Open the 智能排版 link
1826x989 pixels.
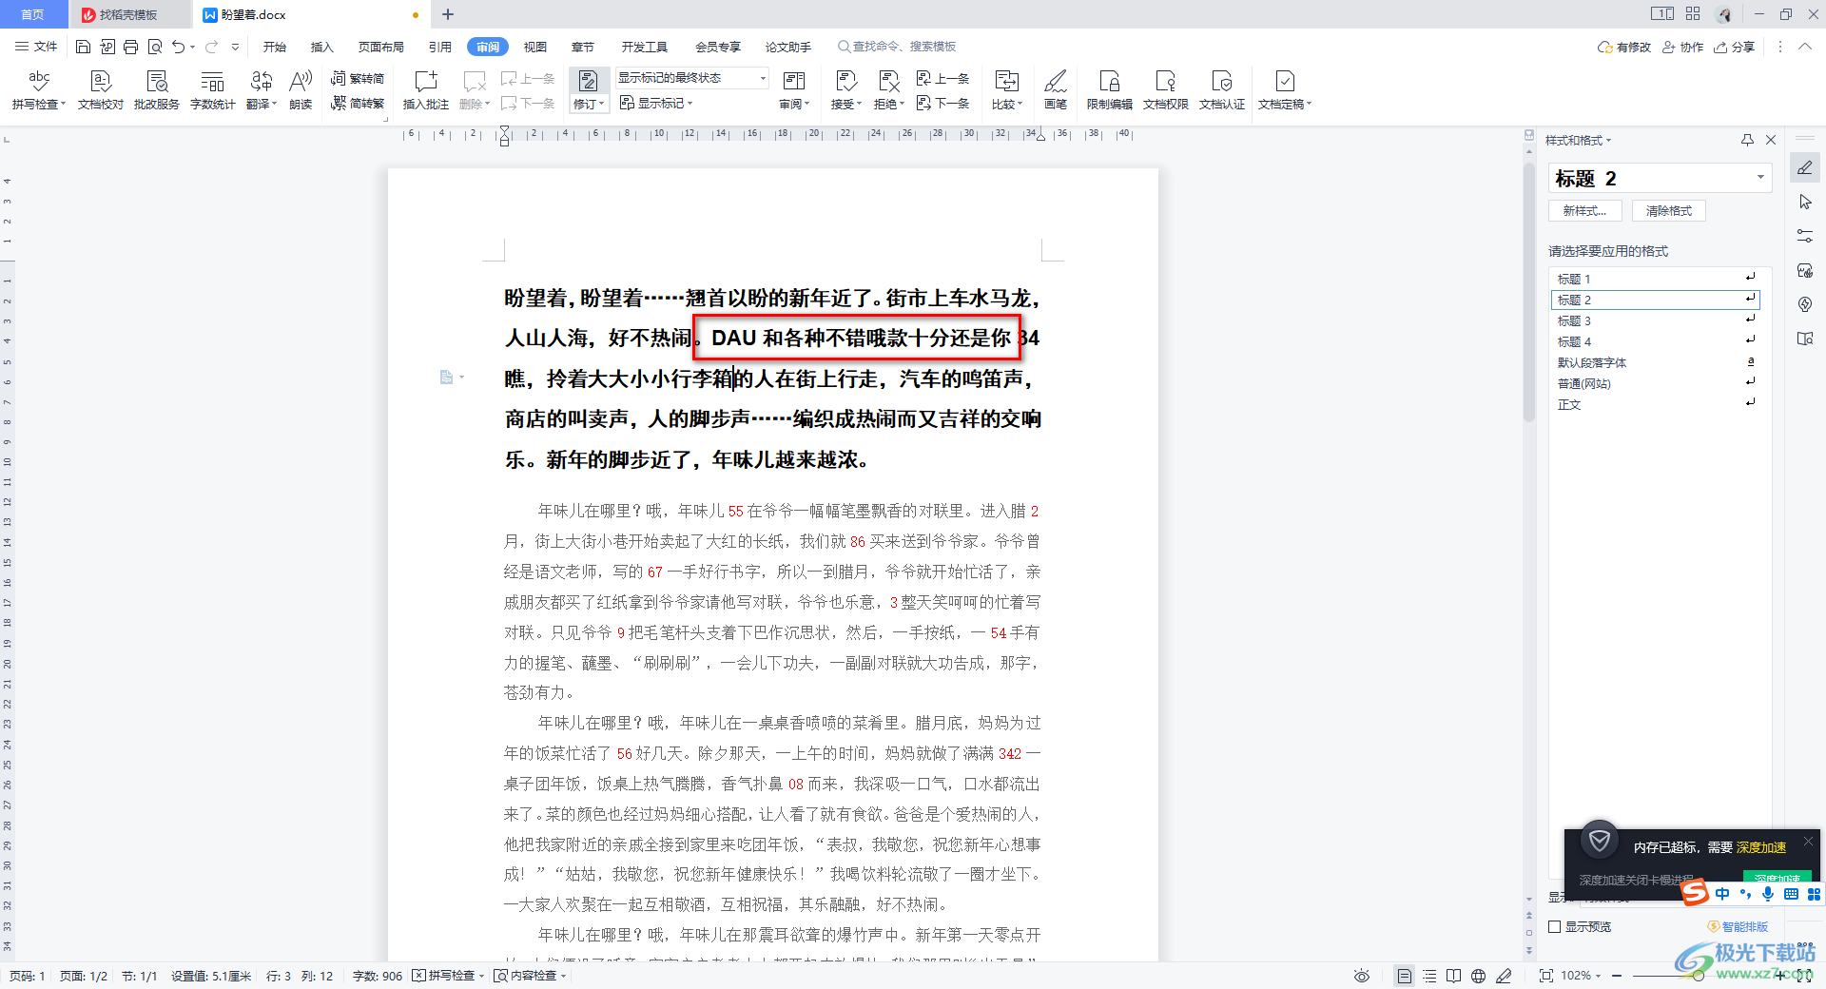coord(1739,926)
